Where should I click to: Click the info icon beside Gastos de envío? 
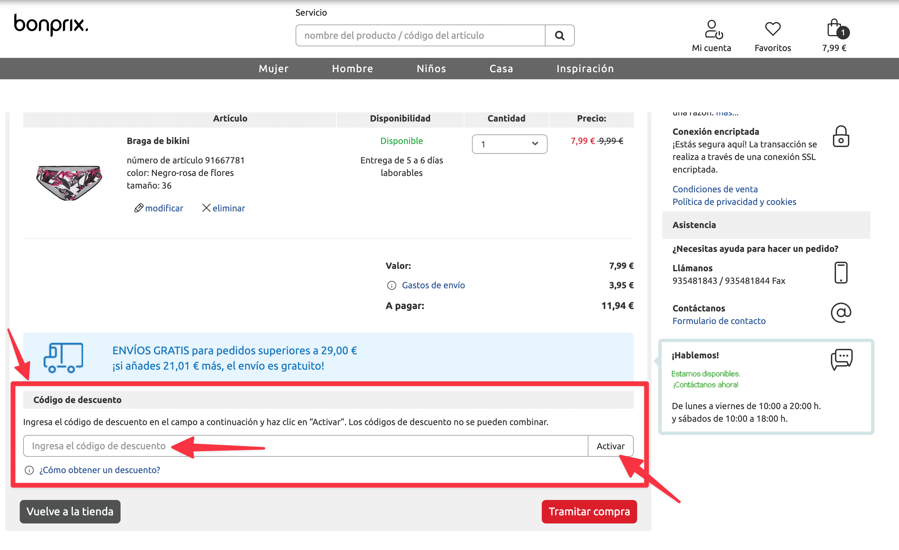click(x=392, y=285)
